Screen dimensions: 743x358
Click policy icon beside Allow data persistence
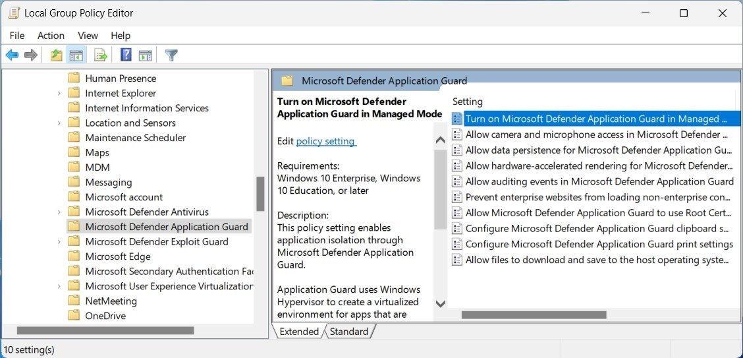(456, 150)
